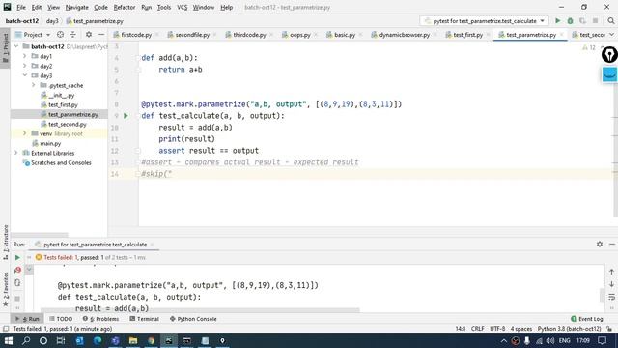
Task: Expand the day2 folder
Action: pyautogui.click(x=25, y=66)
